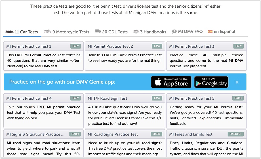The image size is (261, 159).
Task: Click the EASY badge on Practice Test 4
Action: click(75, 98)
